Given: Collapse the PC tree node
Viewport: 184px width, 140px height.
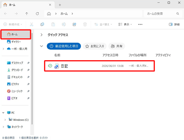Looking at the screenshot, I should coord(3,113).
